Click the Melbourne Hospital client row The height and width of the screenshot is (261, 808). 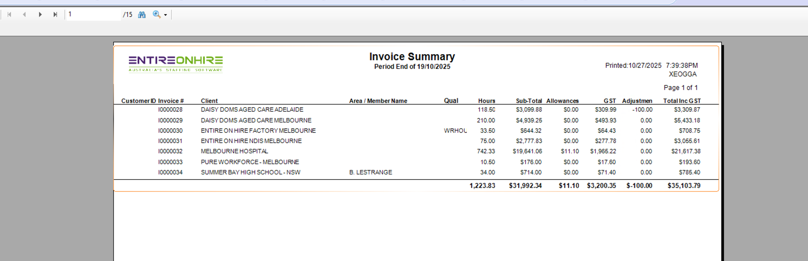point(234,152)
